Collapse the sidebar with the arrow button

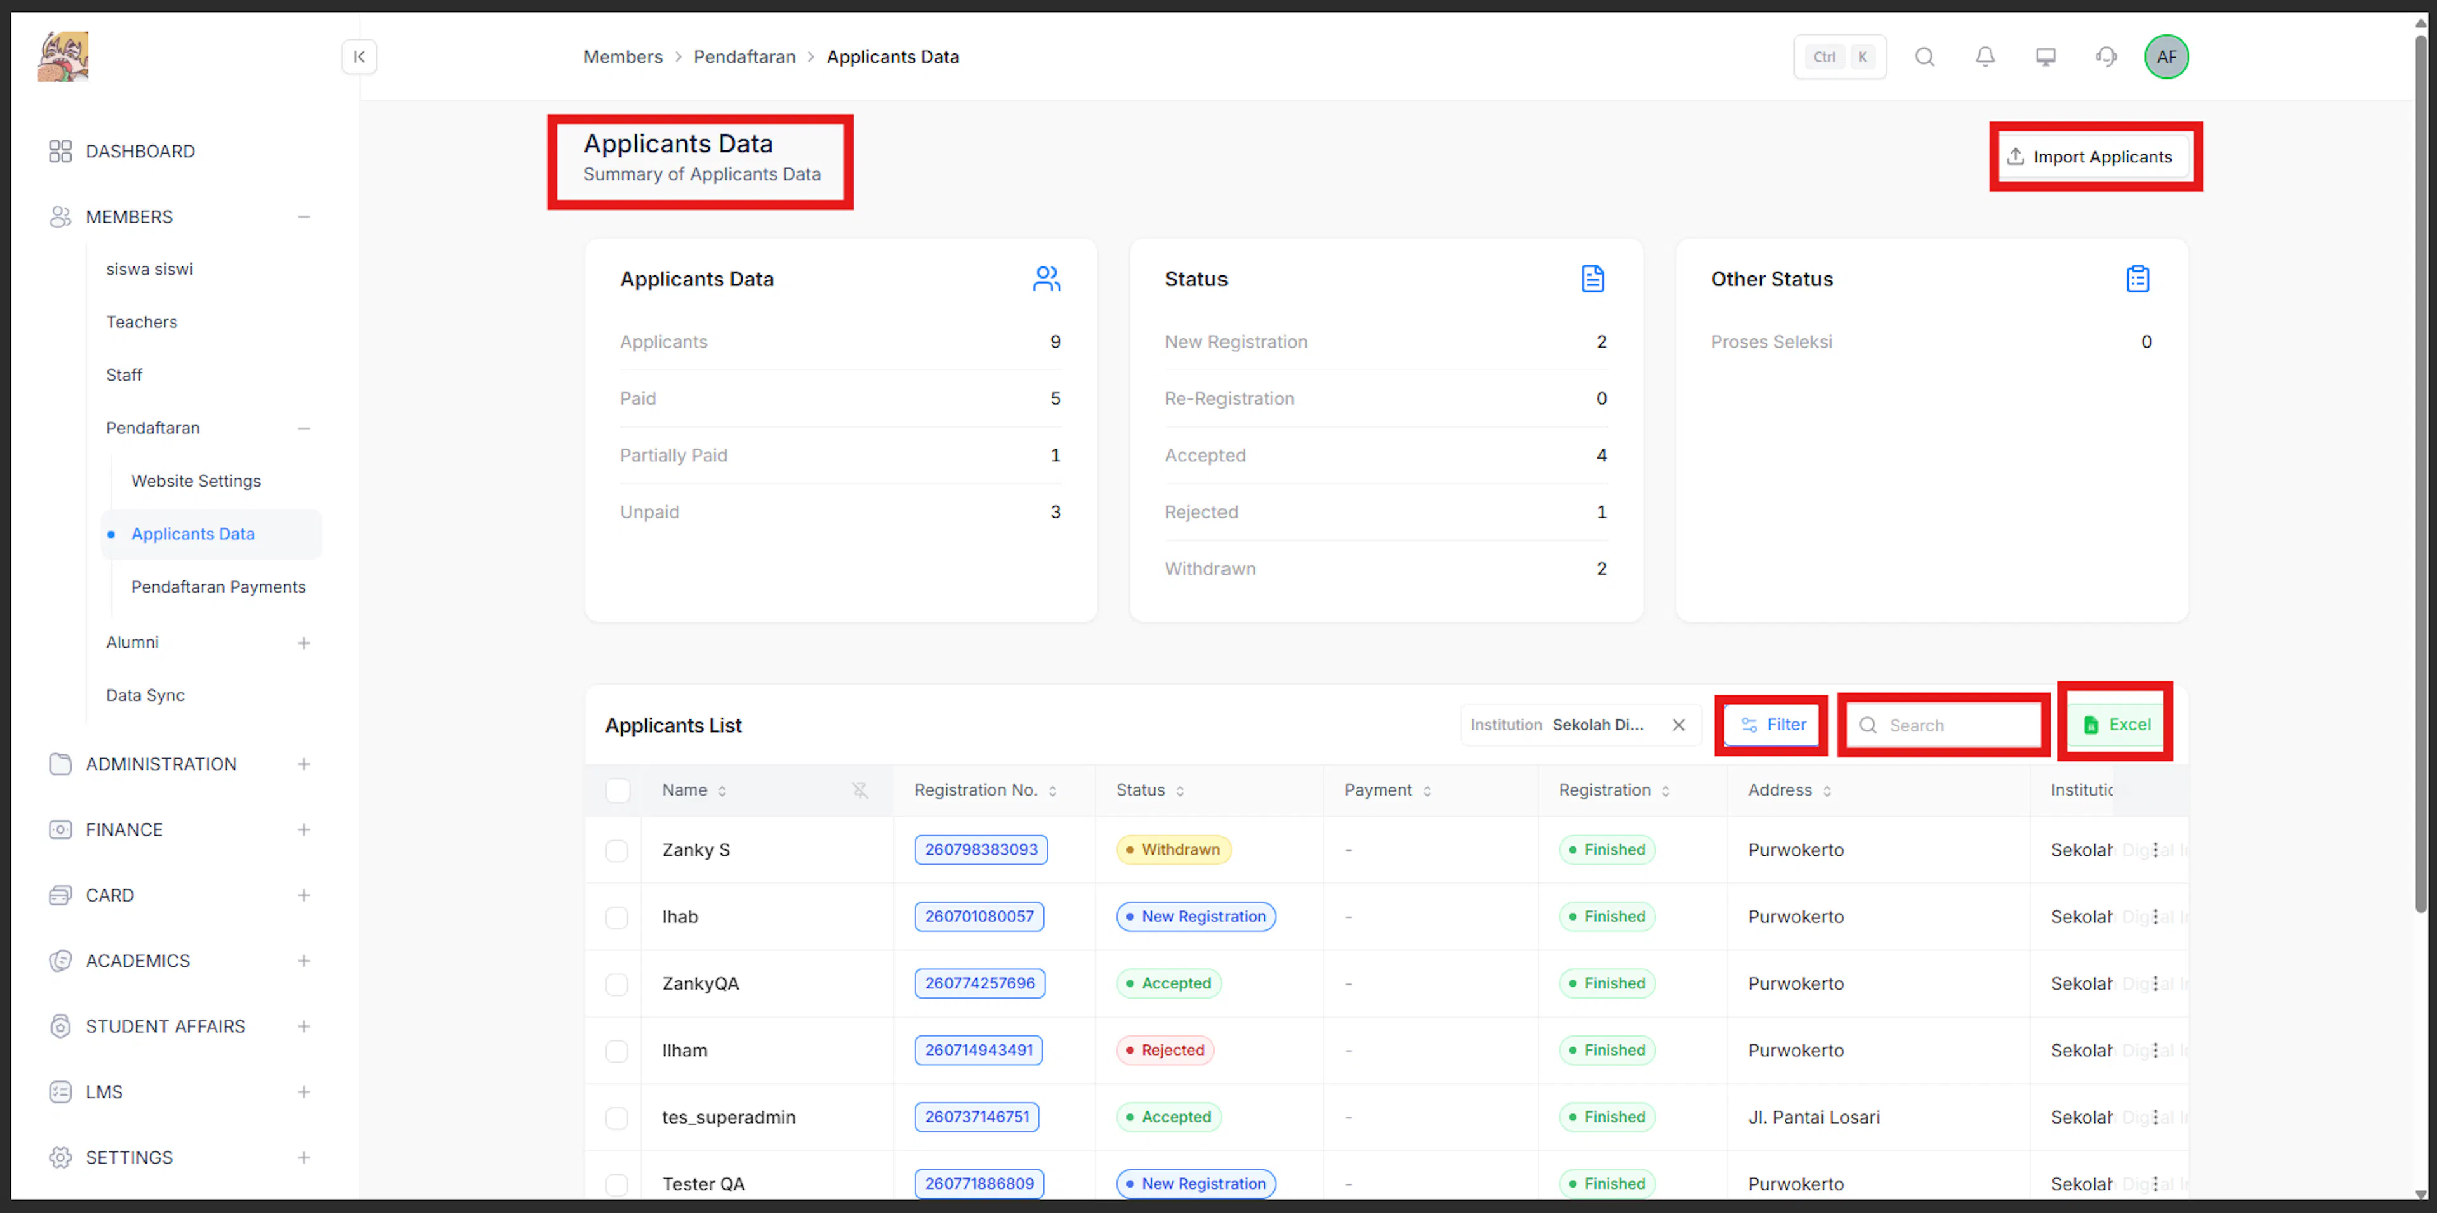359,56
